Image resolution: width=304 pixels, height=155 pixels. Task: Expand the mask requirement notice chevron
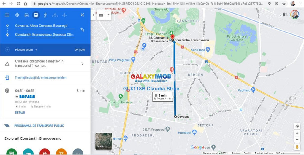point(83,63)
